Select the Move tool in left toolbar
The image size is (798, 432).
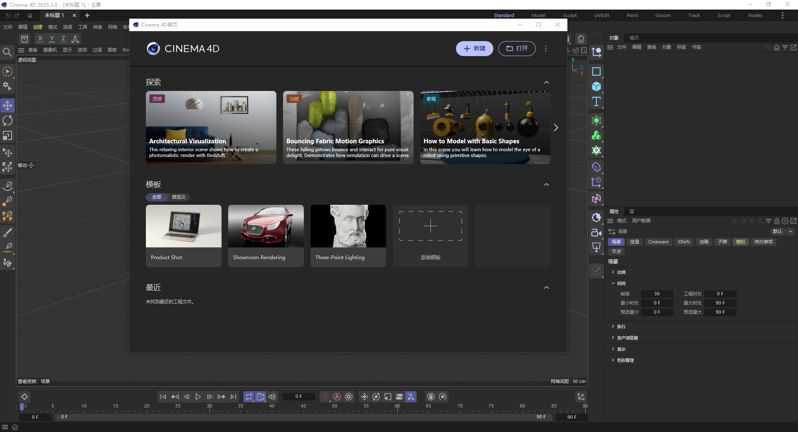(7, 106)
